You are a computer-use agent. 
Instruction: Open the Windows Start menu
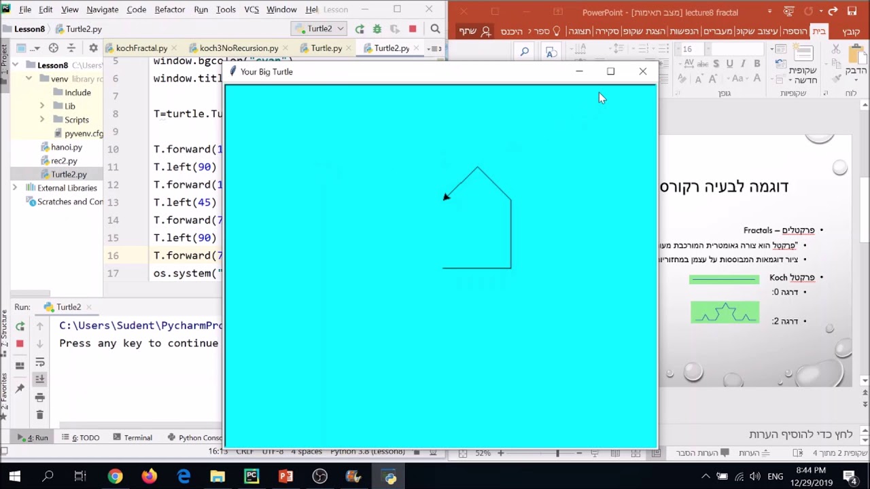coord(14,476)
